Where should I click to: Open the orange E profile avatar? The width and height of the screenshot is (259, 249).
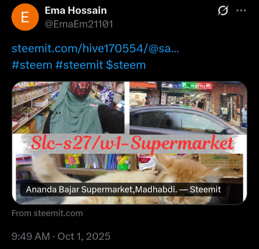coord(25,17)
